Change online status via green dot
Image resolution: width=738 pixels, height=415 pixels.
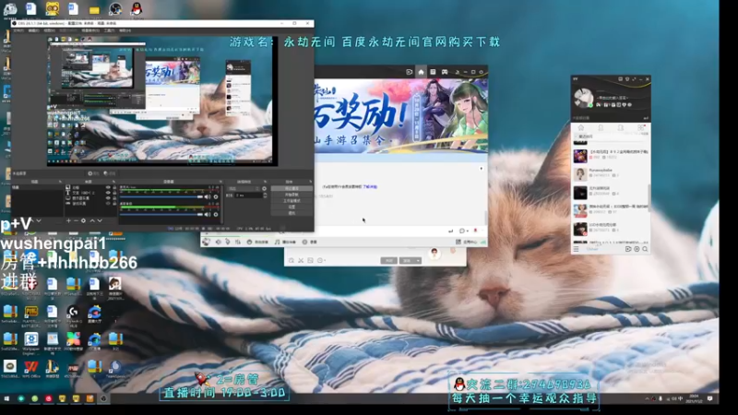tap(590, 105)
